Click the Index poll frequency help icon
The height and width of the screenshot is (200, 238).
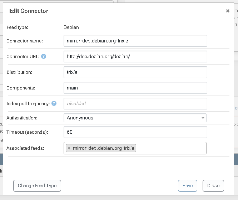tap(54, 103)
